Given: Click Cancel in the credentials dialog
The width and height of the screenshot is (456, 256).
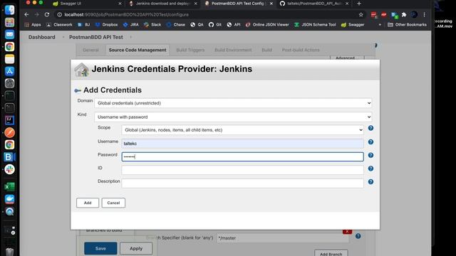Looking at the screenshot, I should point(113,203).
